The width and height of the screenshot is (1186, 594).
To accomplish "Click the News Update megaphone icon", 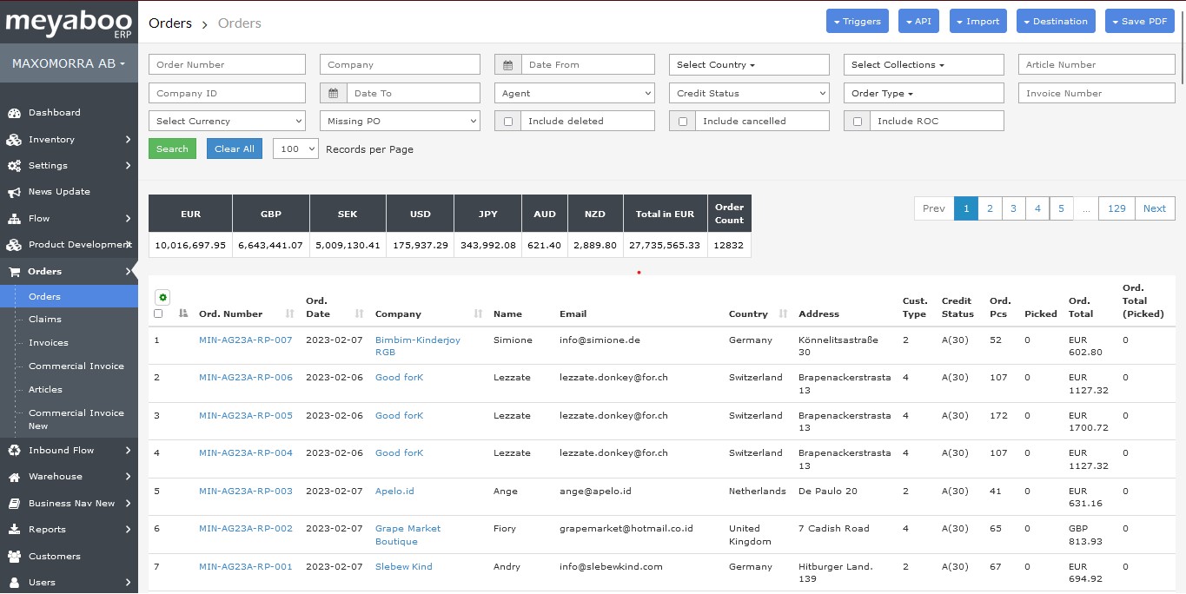I will (14, 192).
